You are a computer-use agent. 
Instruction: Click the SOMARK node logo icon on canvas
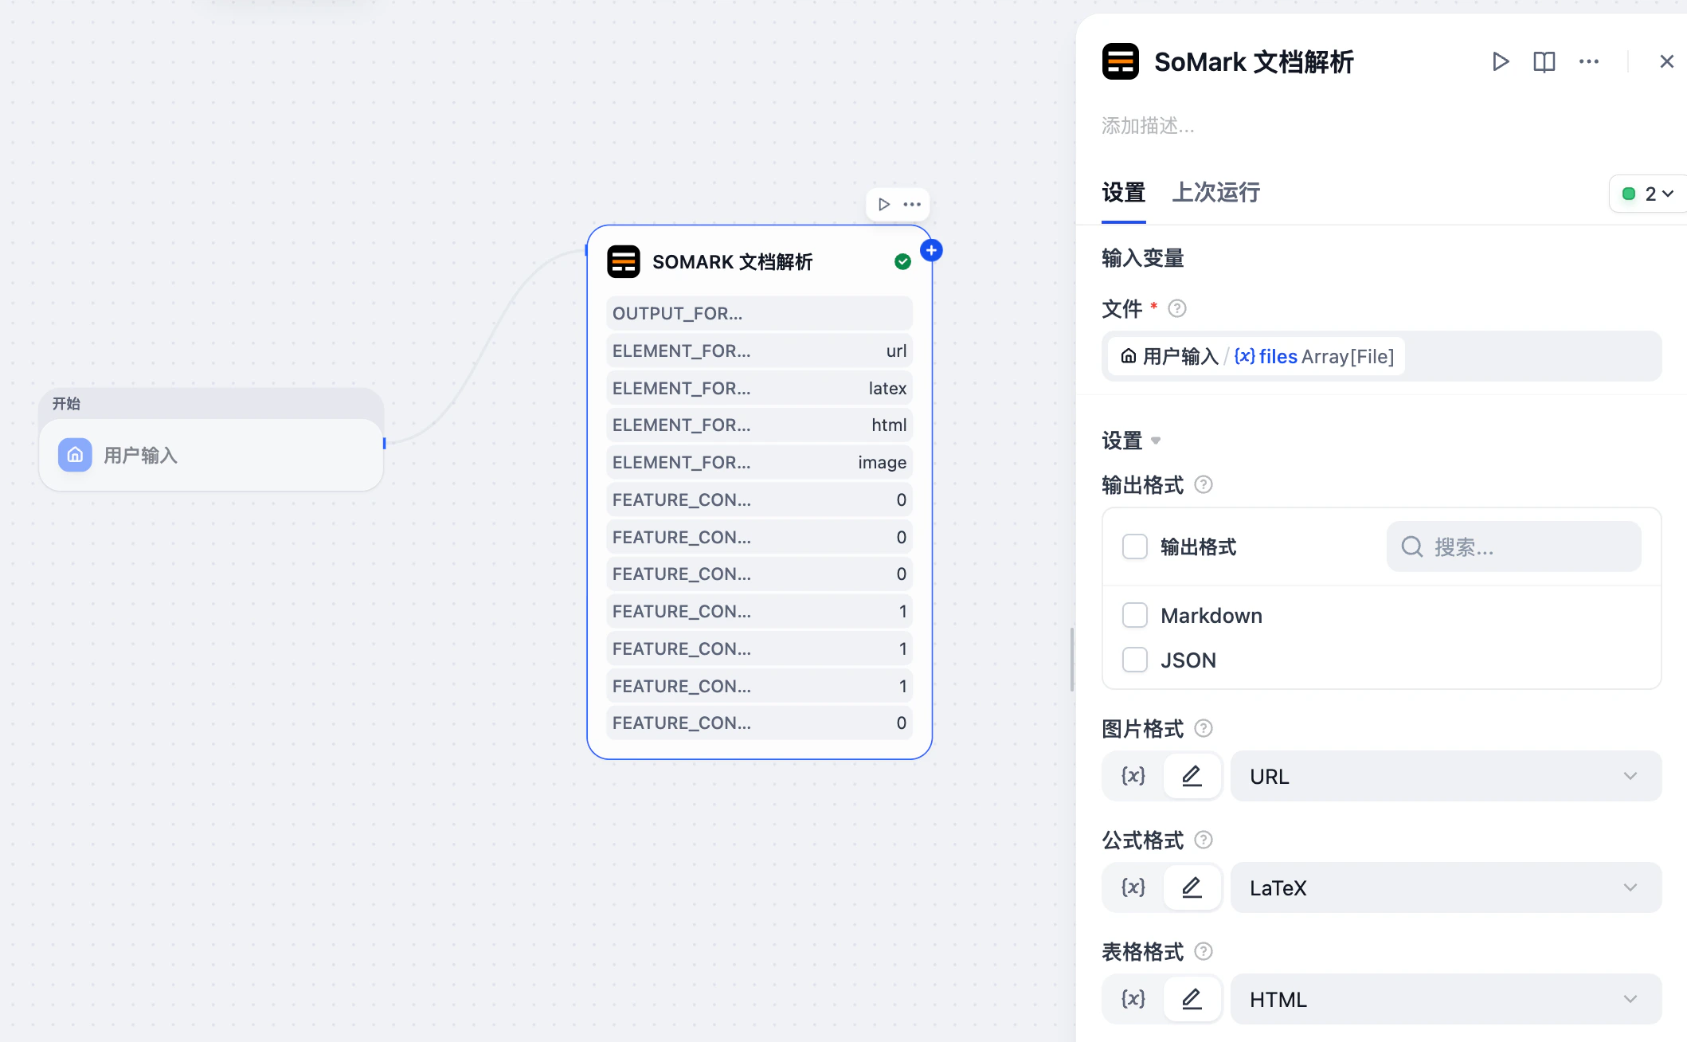[624, 261]
